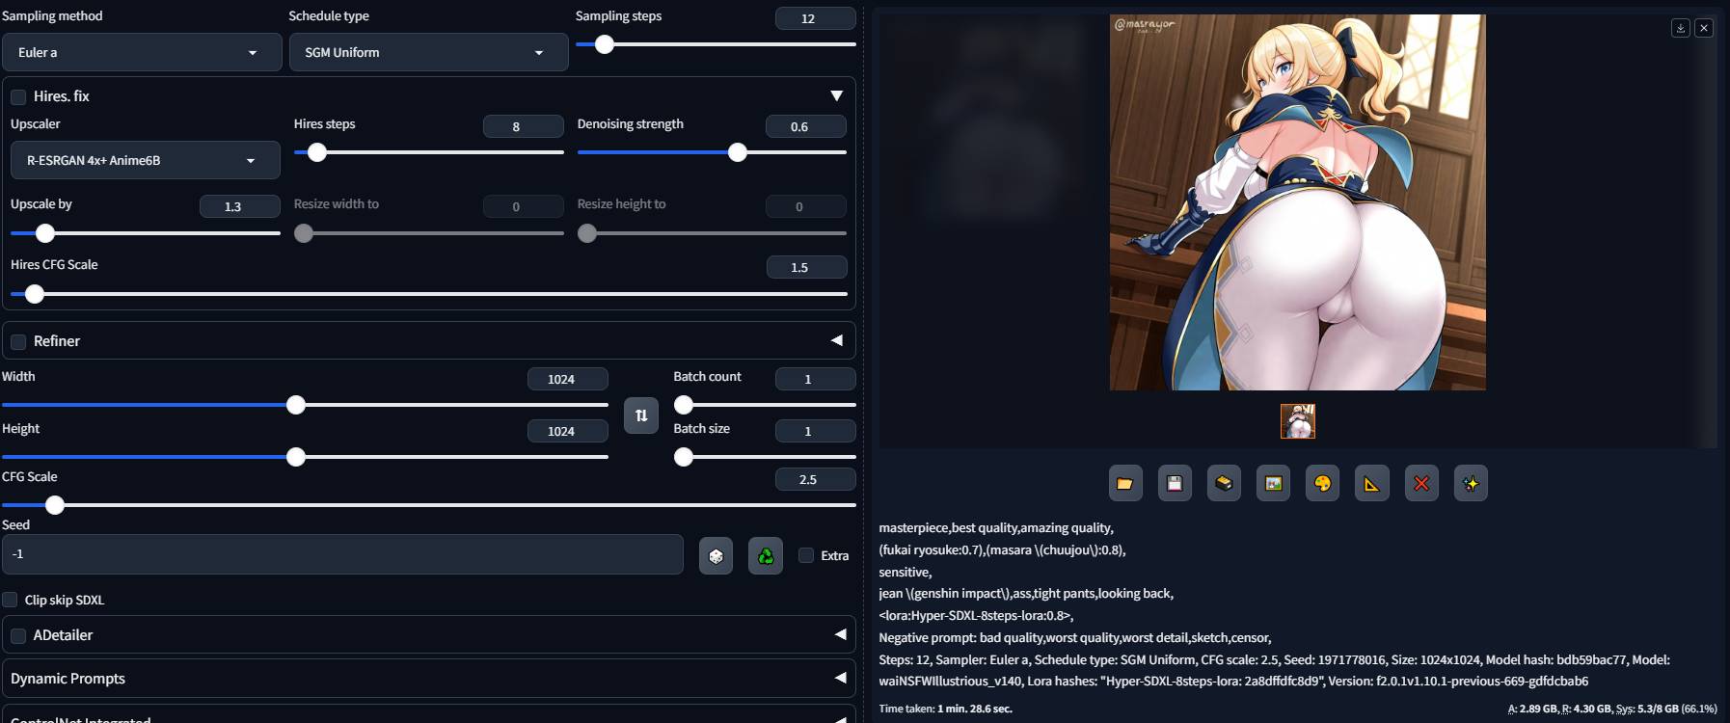This screenshot has height=723, width=1730.
Task: Click the Batch count number box
Action: pos(816,379)
